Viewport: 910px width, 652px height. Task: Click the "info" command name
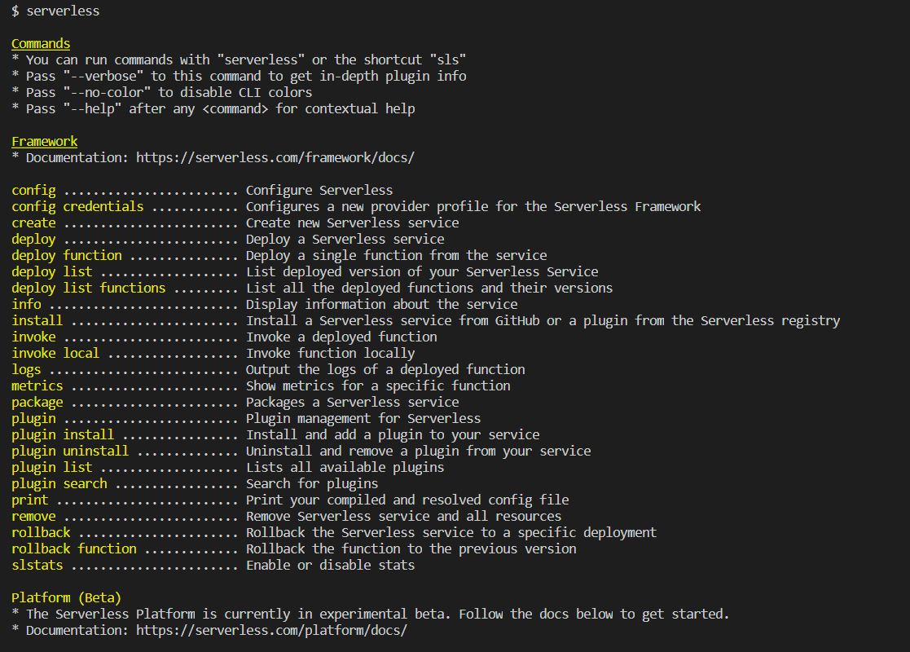coord(27,304)
